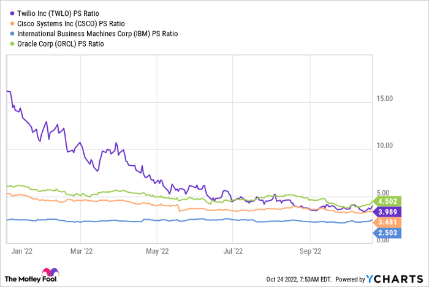
Task: Open The Motley Fool logo text
Action: pyautogui.click(x=21, y=280)
